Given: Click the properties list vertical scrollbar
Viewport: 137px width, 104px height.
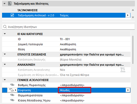Looking at the screenshot, I should [133, 50].
